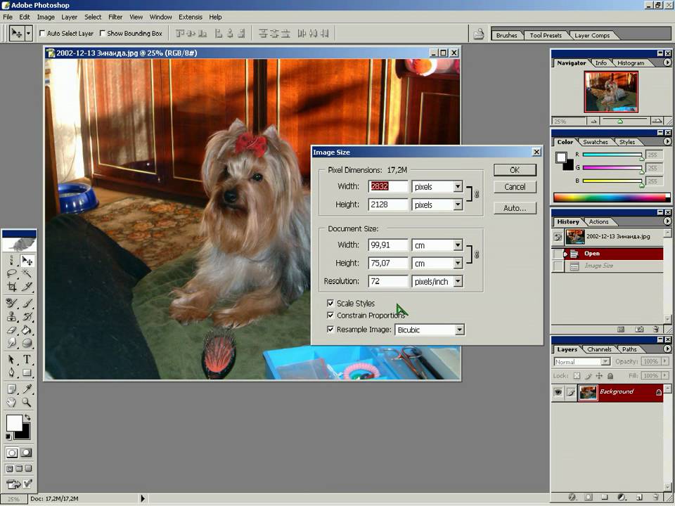The image size is (675, 506).
Task: Uncheck Resample Image option
Action: 330,329
